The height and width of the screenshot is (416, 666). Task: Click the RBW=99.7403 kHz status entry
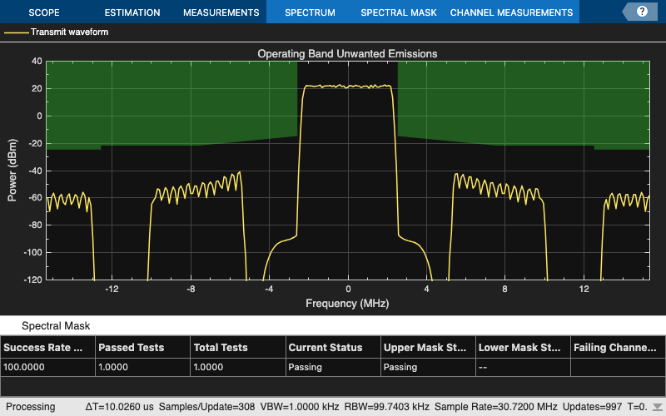tap(386, 407)
